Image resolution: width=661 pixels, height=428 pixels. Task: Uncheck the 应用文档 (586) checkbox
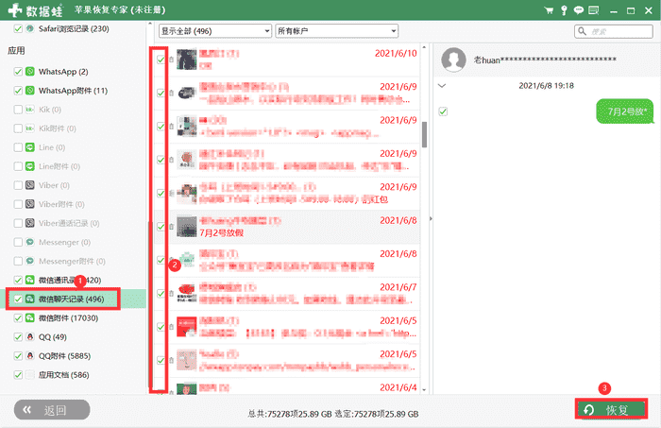click(18, 375)
